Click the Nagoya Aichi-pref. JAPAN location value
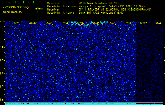165x105 pixels. coord(112,6)
